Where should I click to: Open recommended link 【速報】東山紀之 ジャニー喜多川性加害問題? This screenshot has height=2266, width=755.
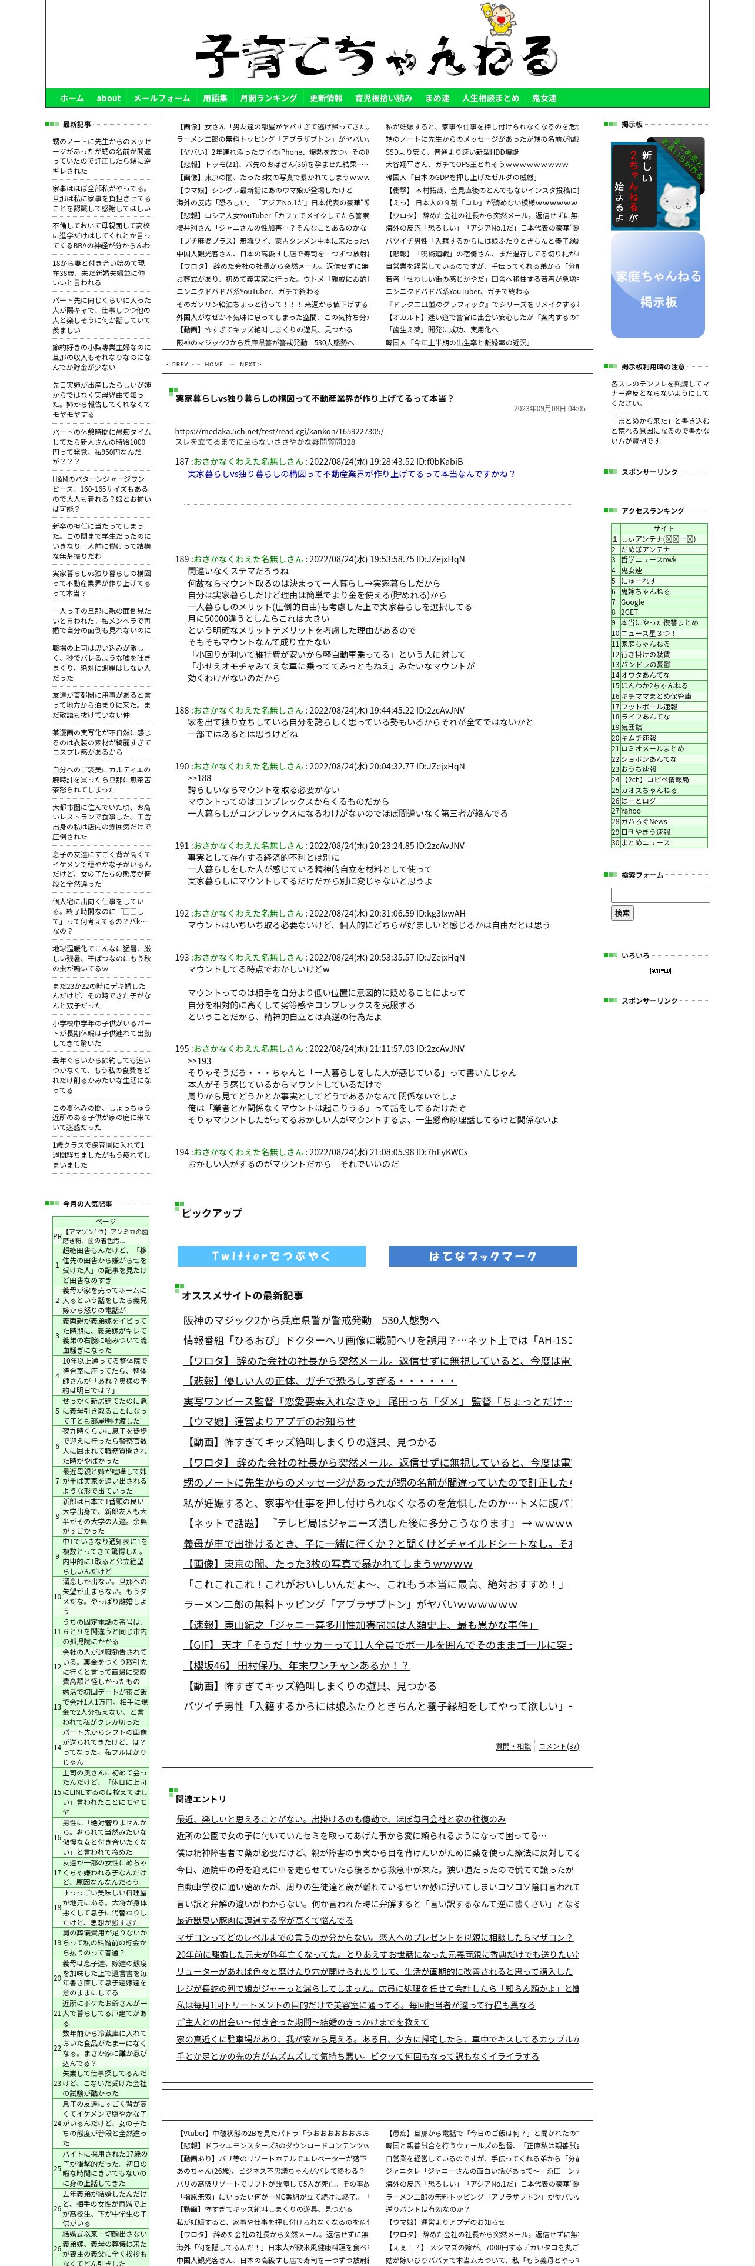(x=360, y=1625)
